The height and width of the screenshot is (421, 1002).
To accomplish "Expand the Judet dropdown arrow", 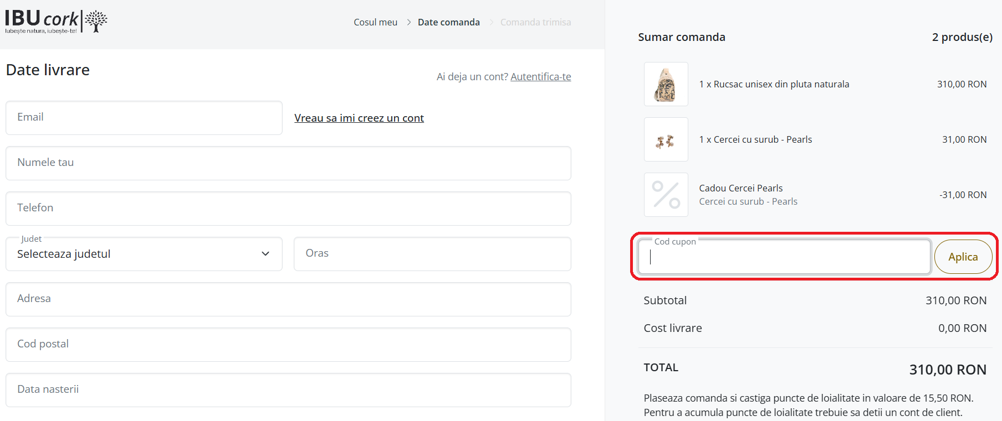I will click(265, 254).
